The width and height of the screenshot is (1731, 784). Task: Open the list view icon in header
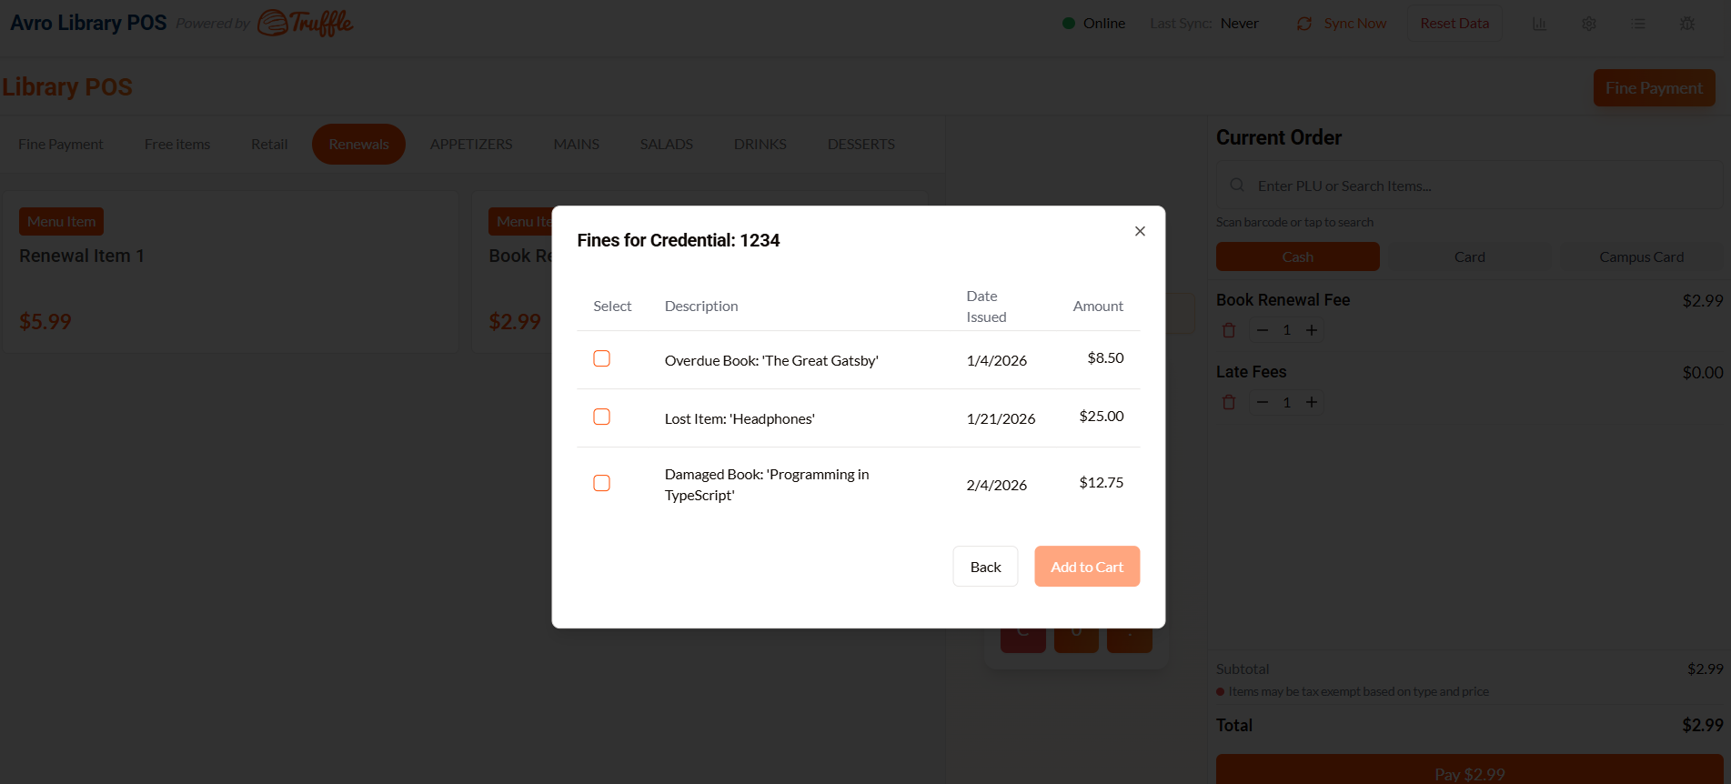(x=1638, y=24)
